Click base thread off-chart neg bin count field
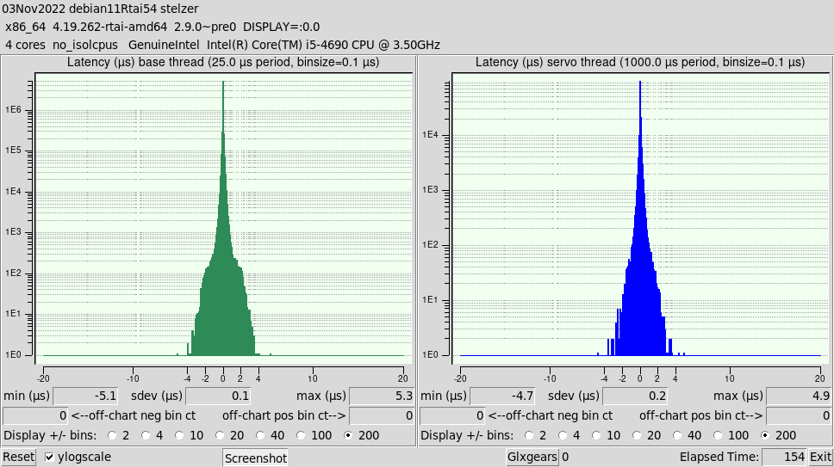The height and width of the screenshot is (467, 834). pos(35,415)
